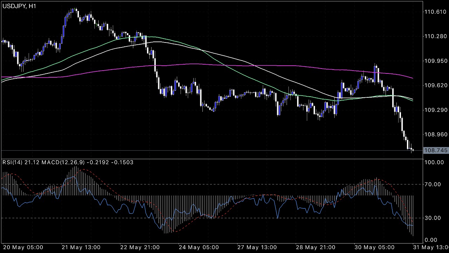
Task: Select the 20 May 05:00 time label
Action: coord(23,247)
